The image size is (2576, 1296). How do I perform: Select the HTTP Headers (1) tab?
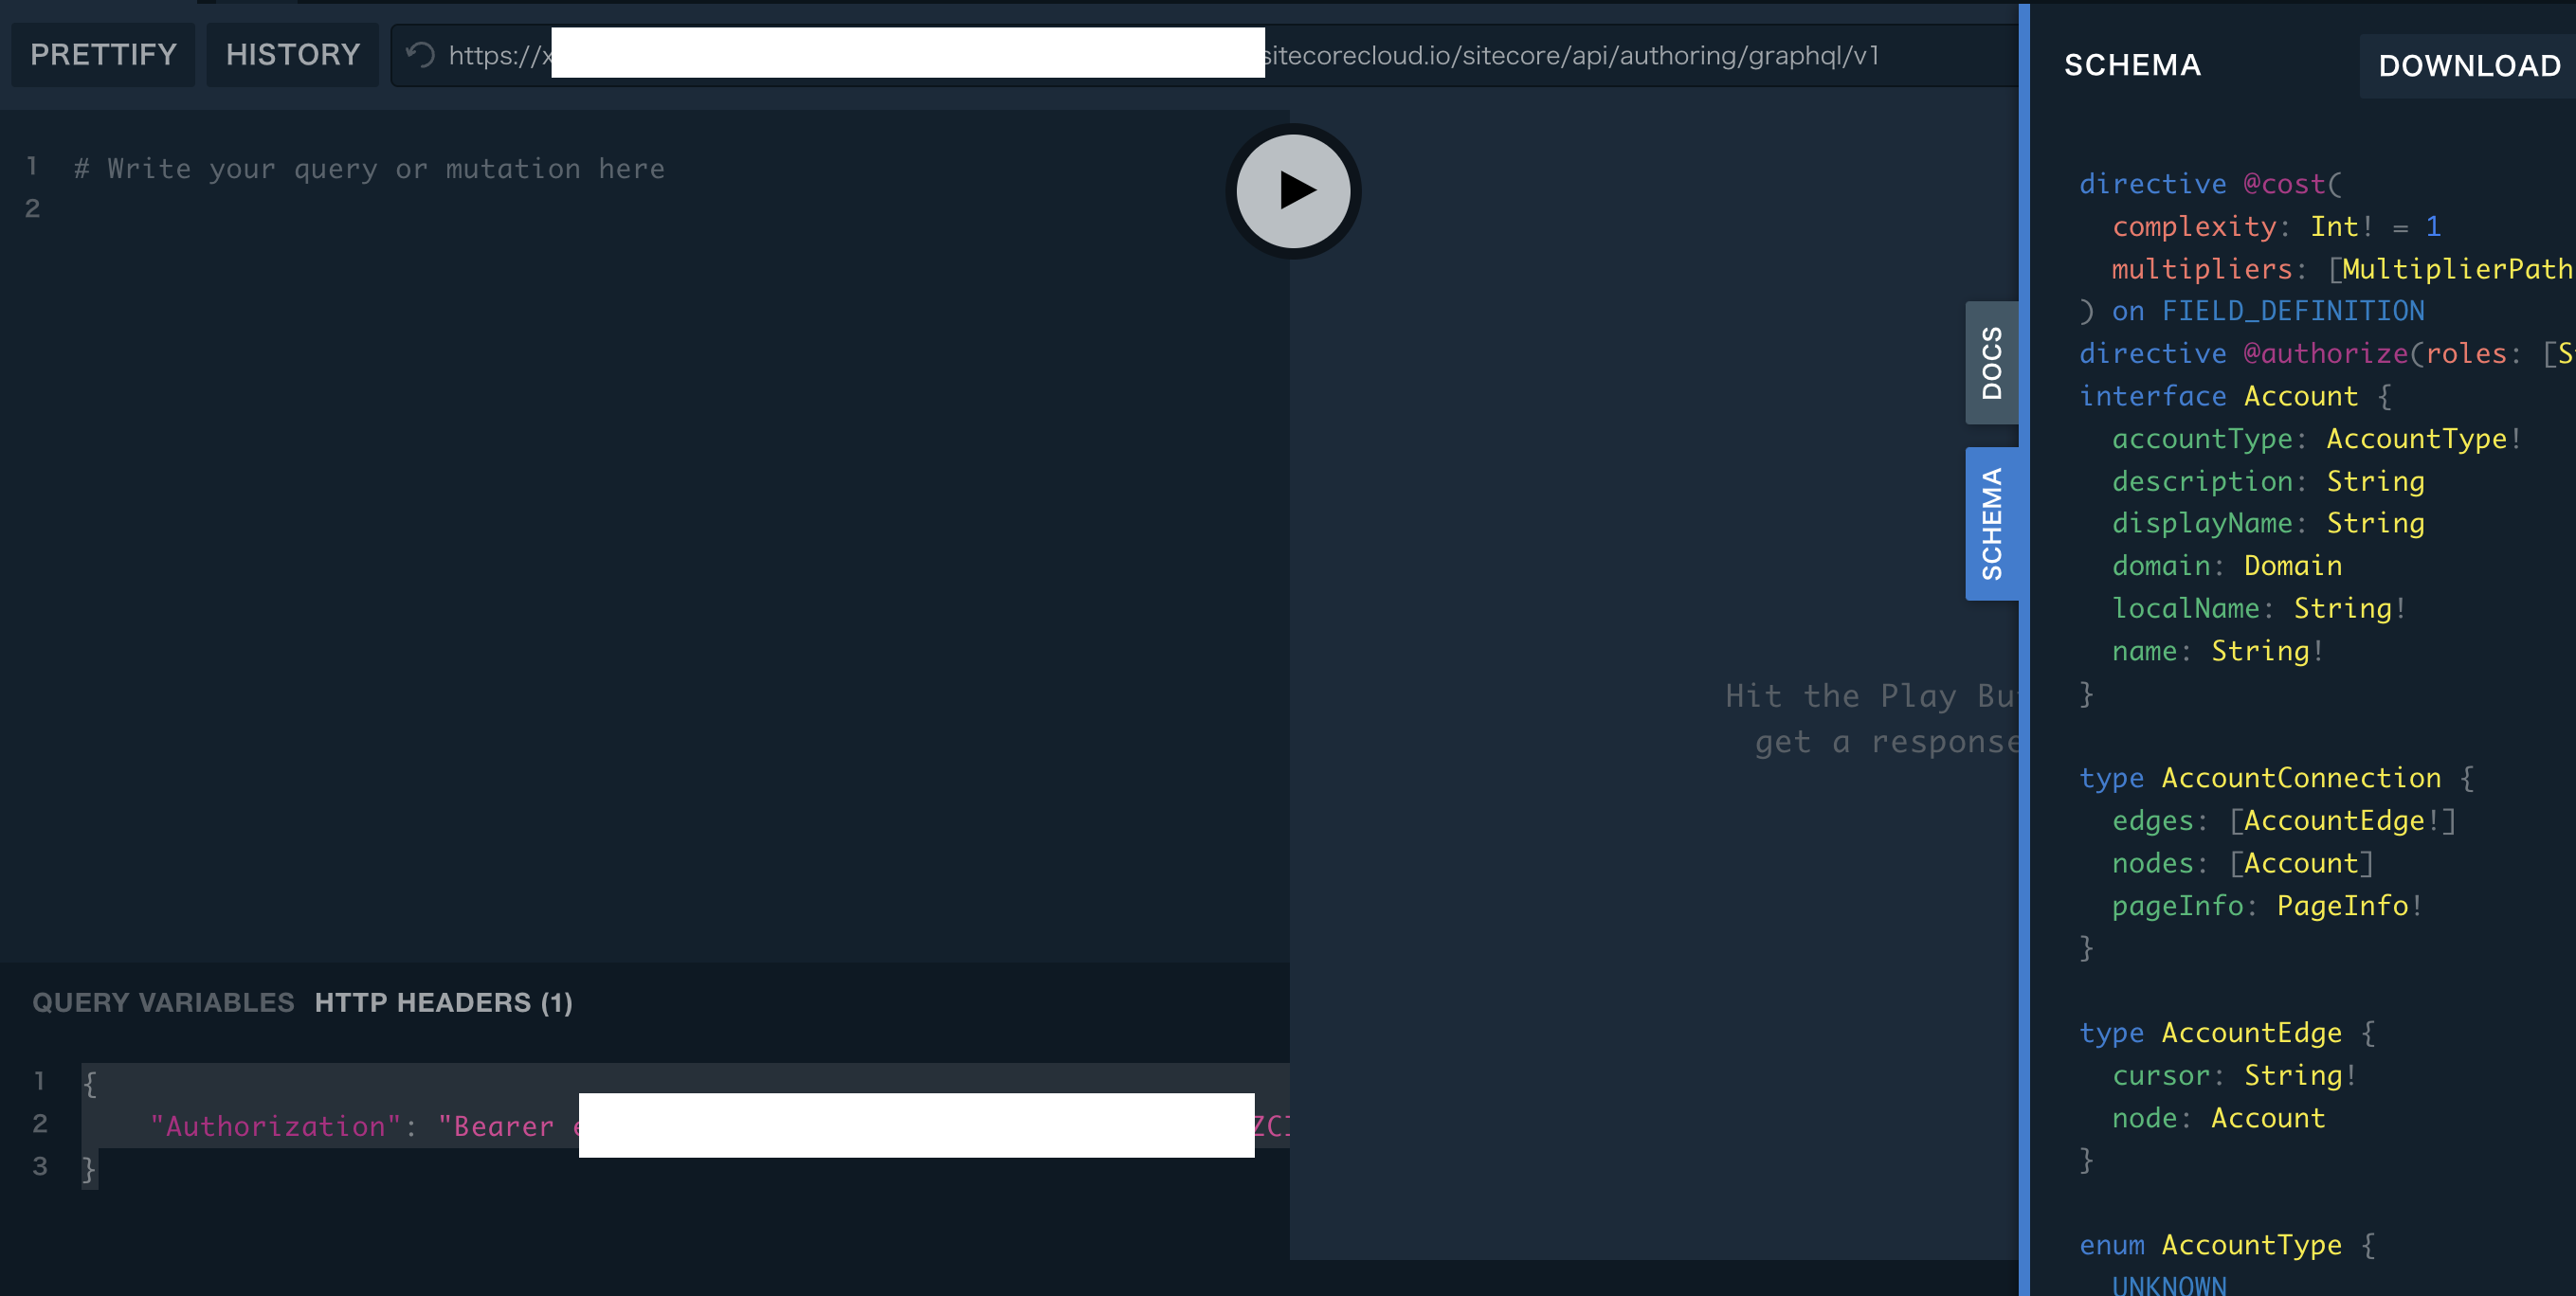443,1002
